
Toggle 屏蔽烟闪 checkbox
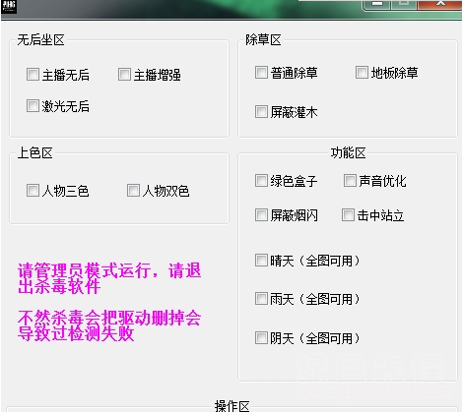261,215
